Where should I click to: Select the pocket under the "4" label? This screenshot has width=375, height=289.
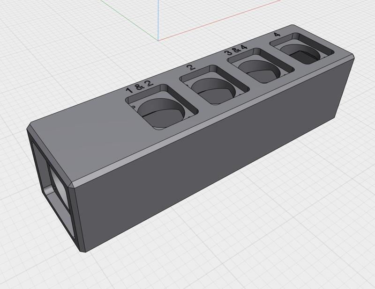tap(302, 49)
